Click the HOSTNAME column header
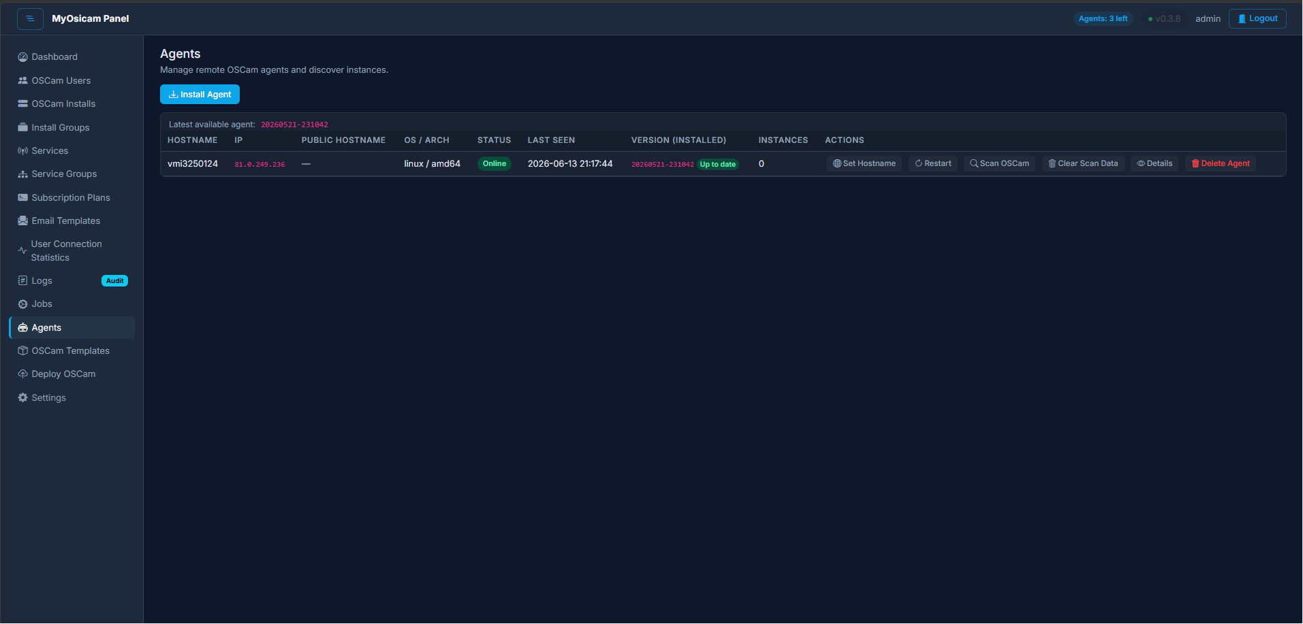 [193, 140]
